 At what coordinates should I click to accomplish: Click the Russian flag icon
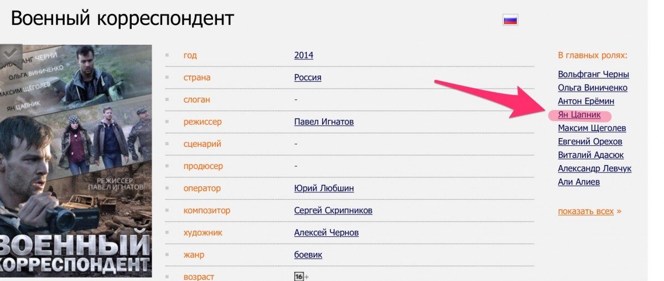[x=510, y=20]
